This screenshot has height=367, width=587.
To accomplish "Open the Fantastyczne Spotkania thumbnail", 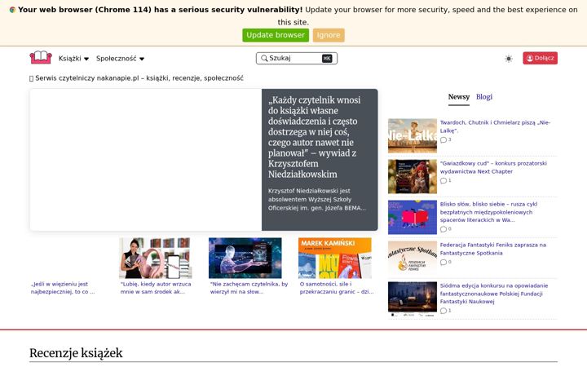I will click(413, 258).
